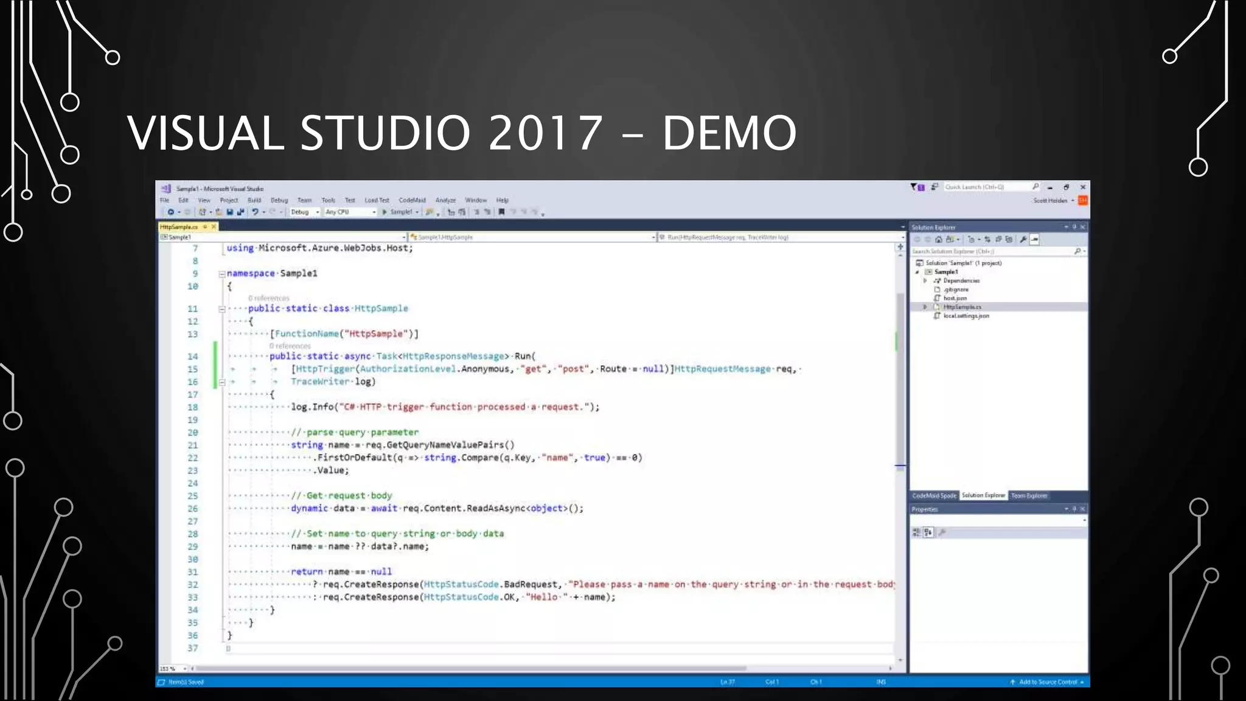
Task: Click the Quick Launch magnifier icon
Action: pos(1035,187)
